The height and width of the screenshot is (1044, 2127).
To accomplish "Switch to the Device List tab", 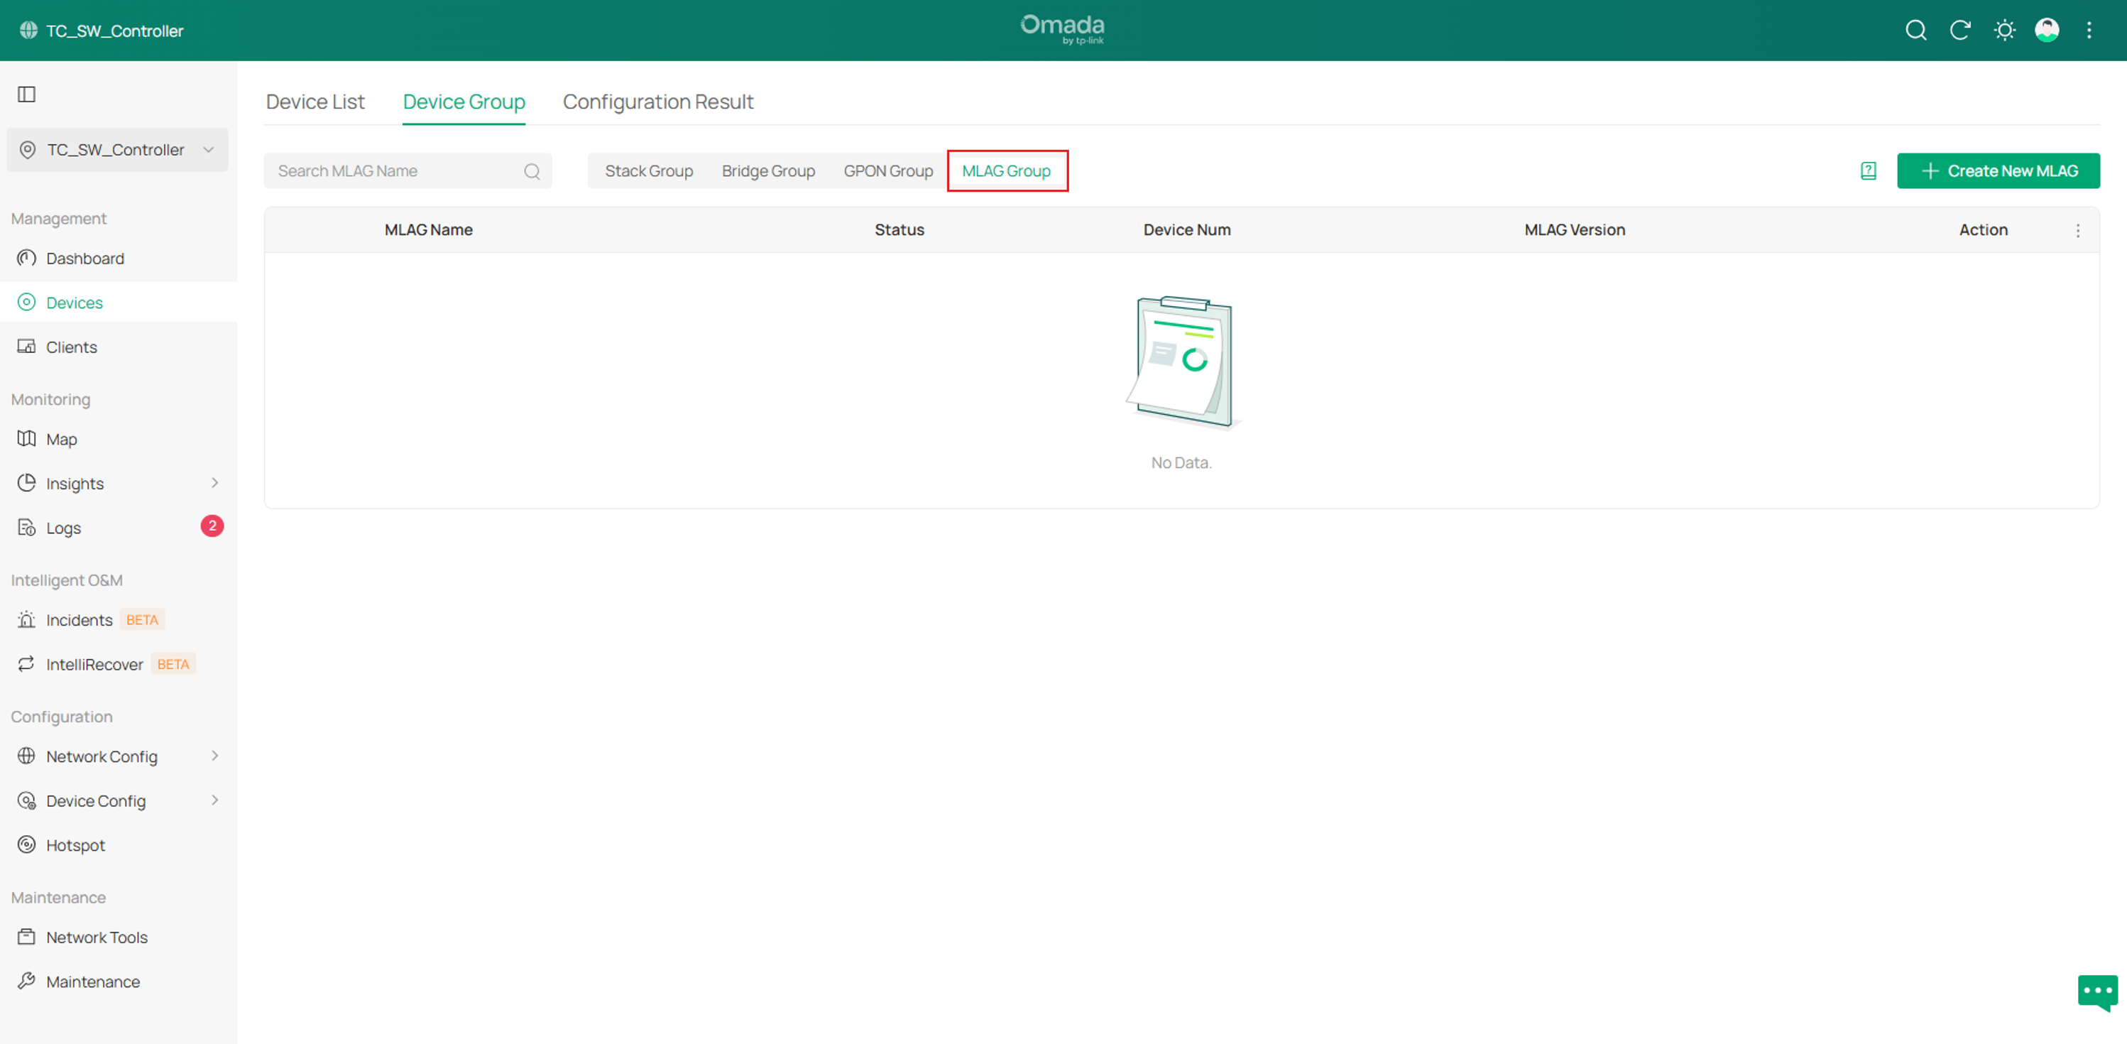I will pyautogui.click(x=315, y=102).
